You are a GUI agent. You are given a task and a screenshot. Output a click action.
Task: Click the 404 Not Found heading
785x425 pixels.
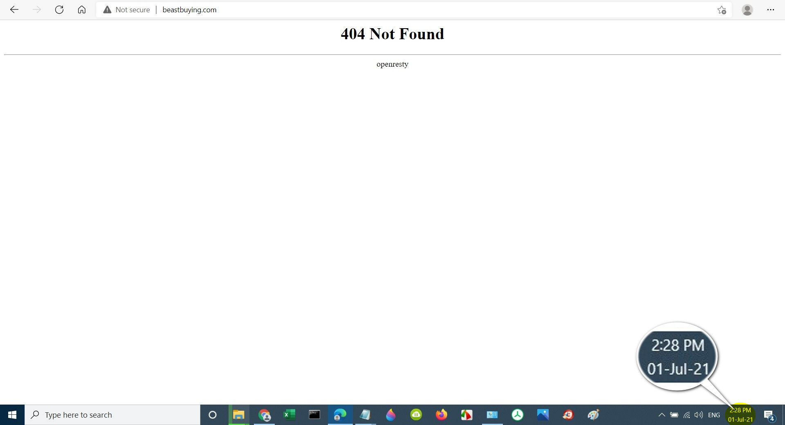click(x=392, y=34)
